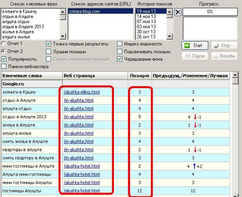Select 03 ноя 13 in search history
Image resolution: width=242 pixels, height=197 pixels.
point(151,27)
